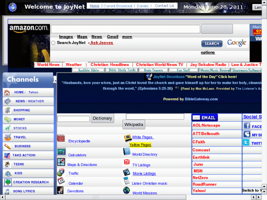Viewport: 267px width, 200px height.
Task: Click the globe icon beside Welcome to JoyNet
Action: (x=12, y=7)
